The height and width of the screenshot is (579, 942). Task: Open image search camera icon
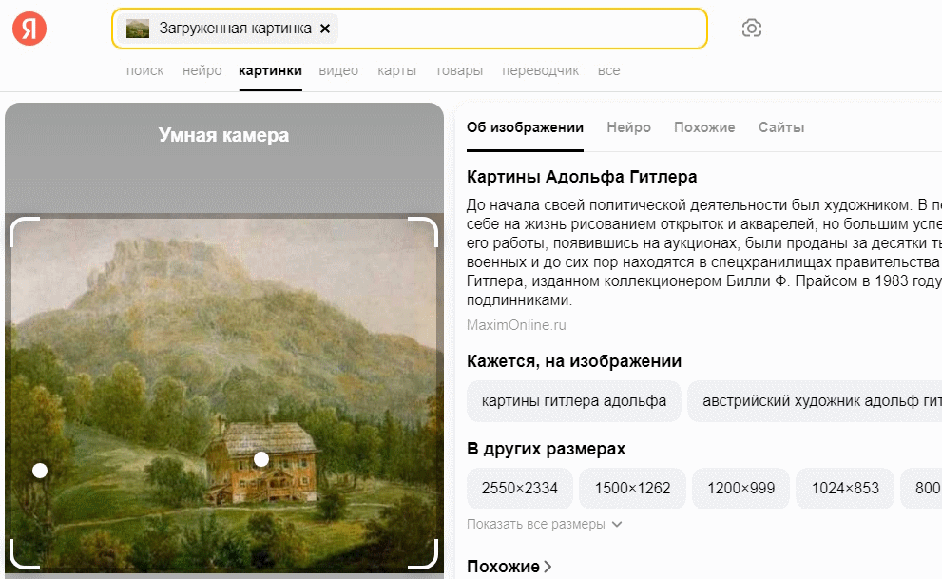coord(752,29)
